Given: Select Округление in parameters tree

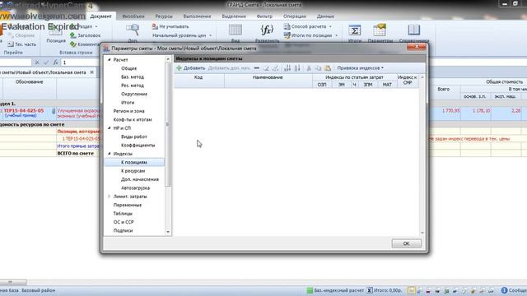Looking at the screenshot, I should (x=134, y=94).
